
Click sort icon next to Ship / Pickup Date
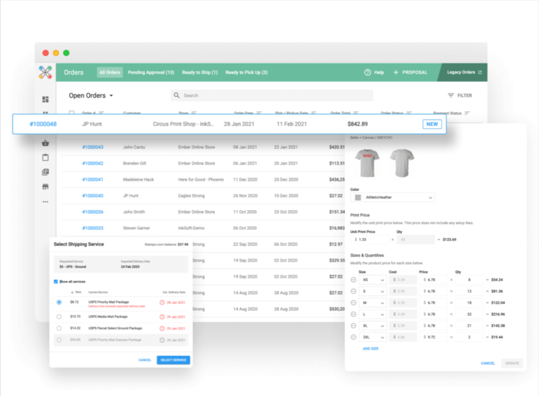click(x=314, y=113)
